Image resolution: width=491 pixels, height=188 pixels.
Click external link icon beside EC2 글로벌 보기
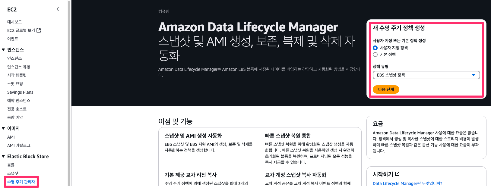pyautogui.click(x=39, y=30)
